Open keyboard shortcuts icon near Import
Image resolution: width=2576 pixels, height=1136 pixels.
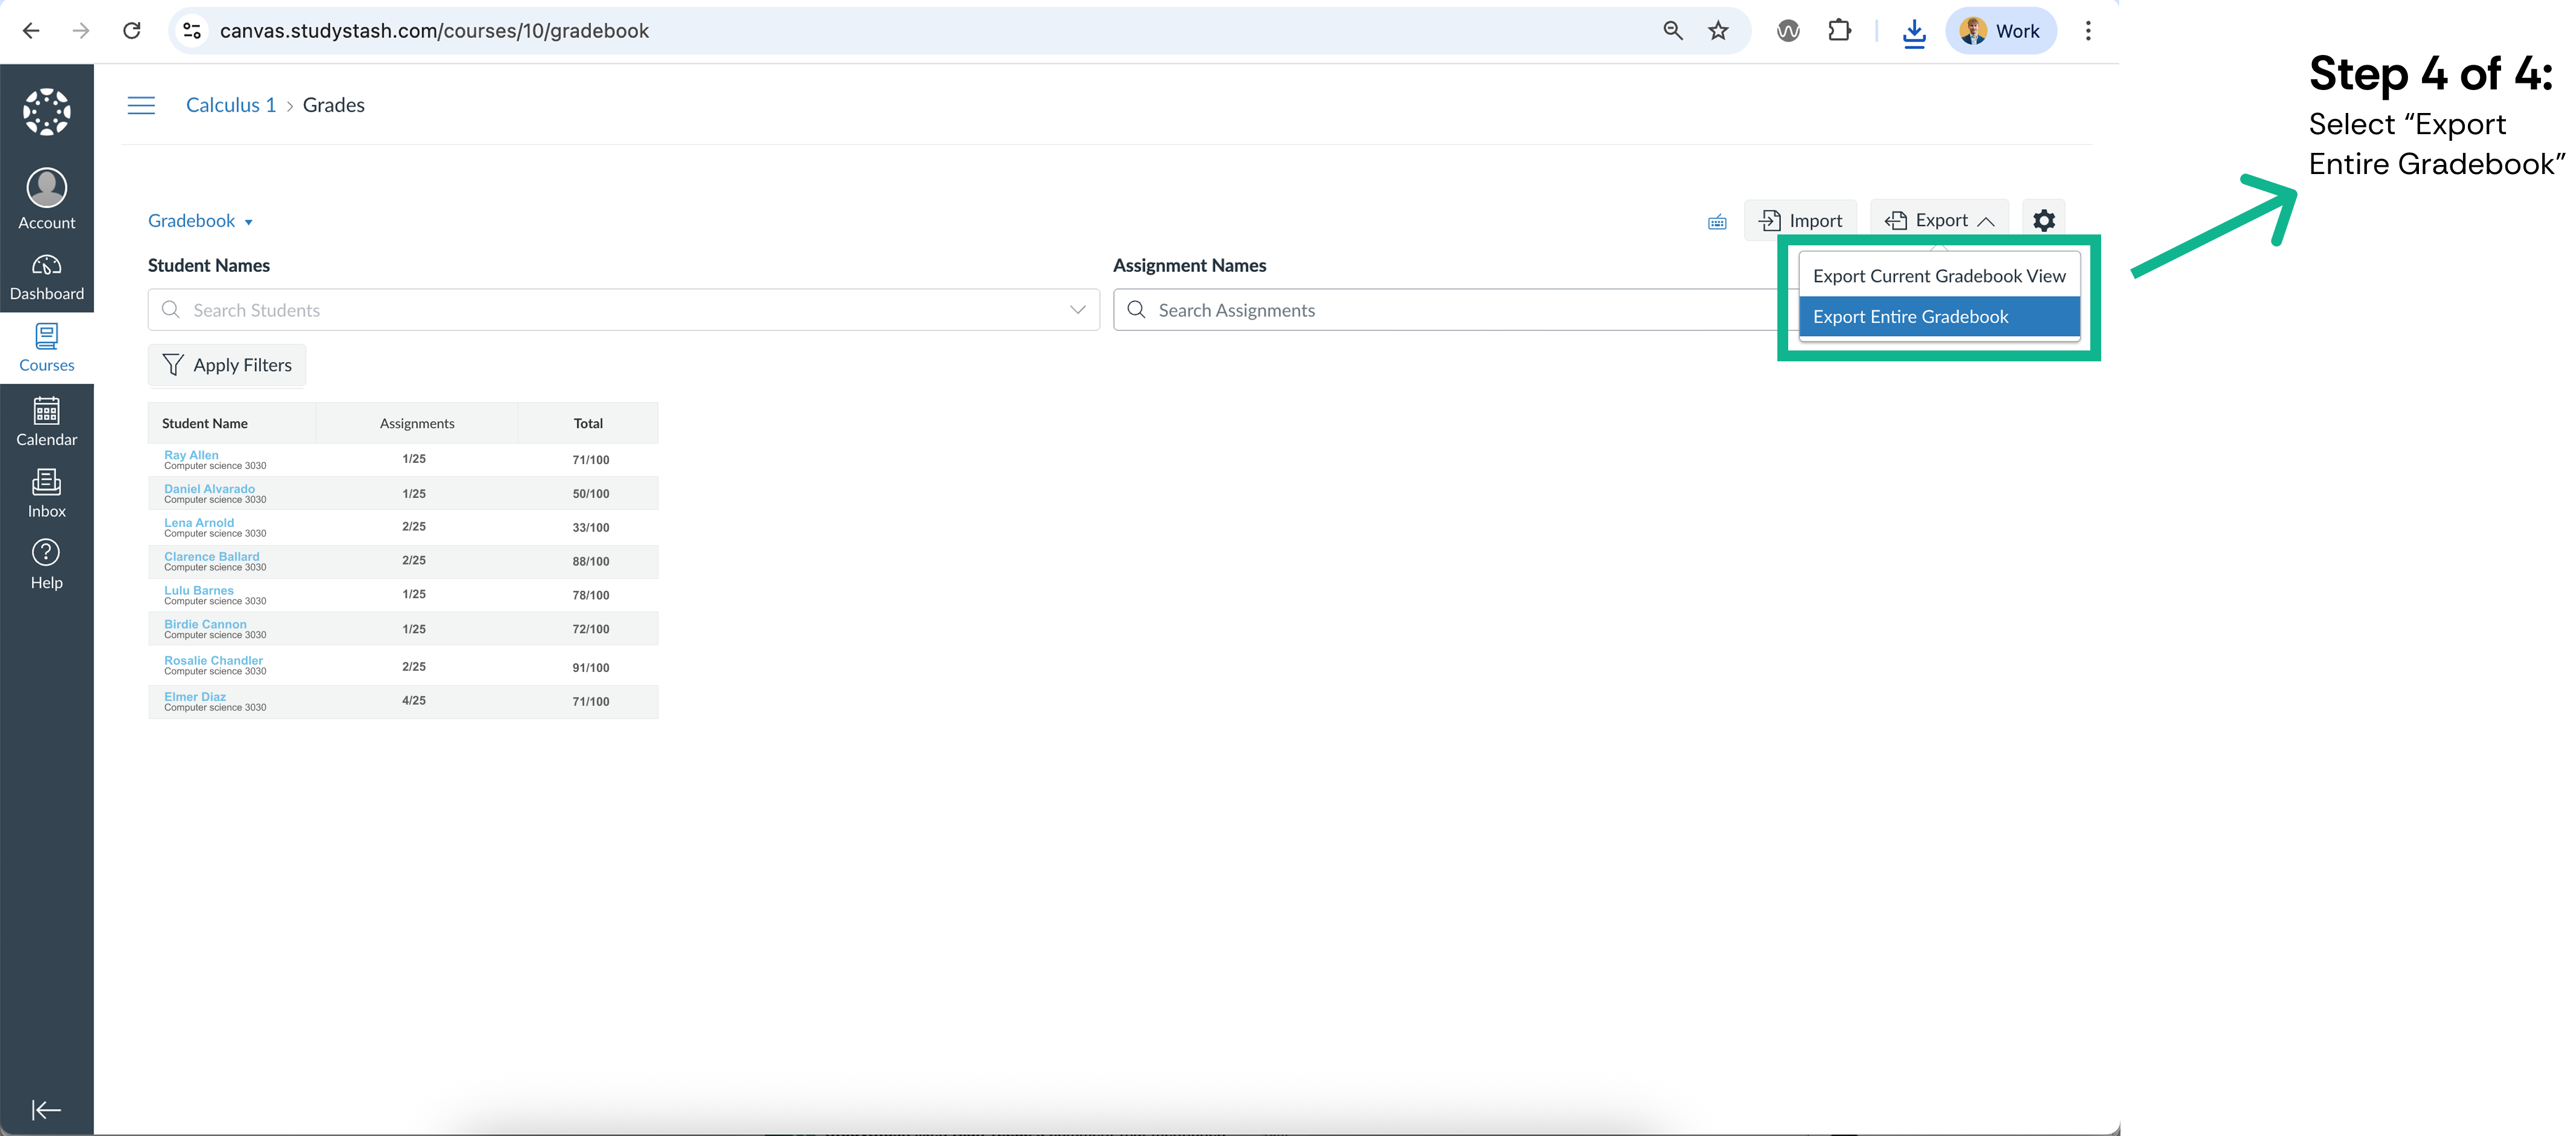click(x=1717, y=222)
